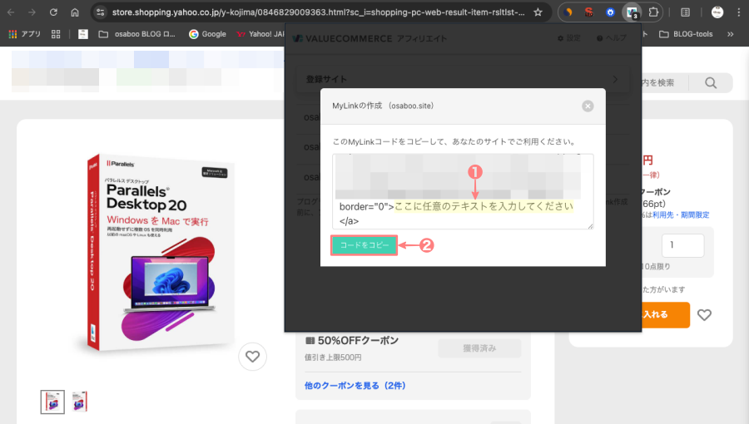This screenshot has height=424, width=749.
Task: Click heart icon beside cart button
Action: coord(704,315)
